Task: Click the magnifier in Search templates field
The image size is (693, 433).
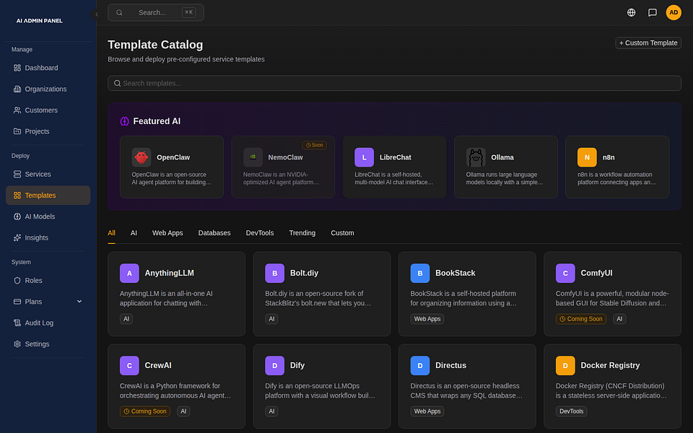Action: [x=117, y=84]
